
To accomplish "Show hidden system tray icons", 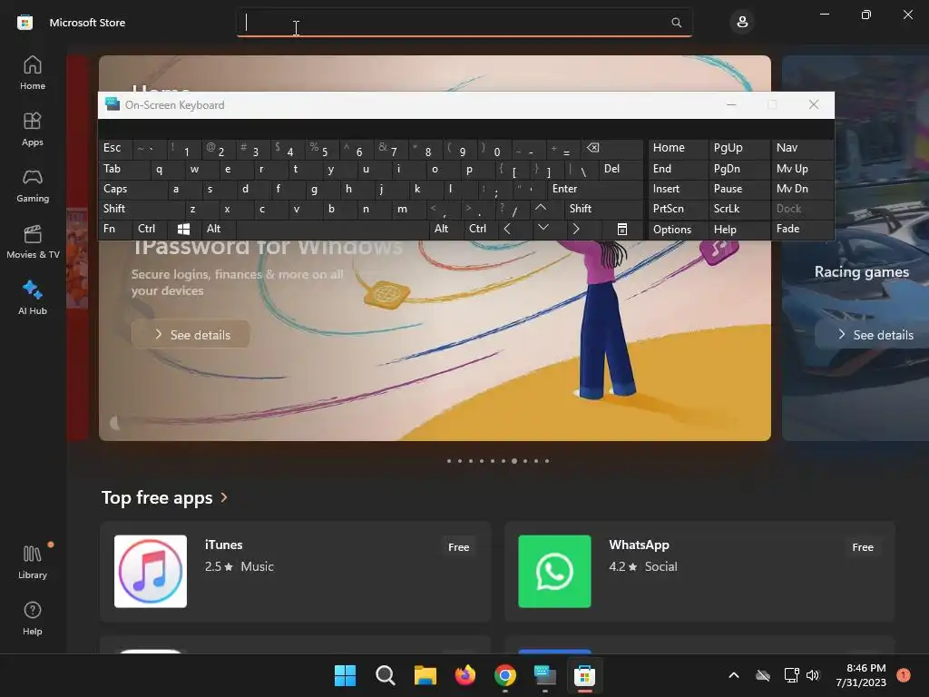I will (x=733, y=675).
